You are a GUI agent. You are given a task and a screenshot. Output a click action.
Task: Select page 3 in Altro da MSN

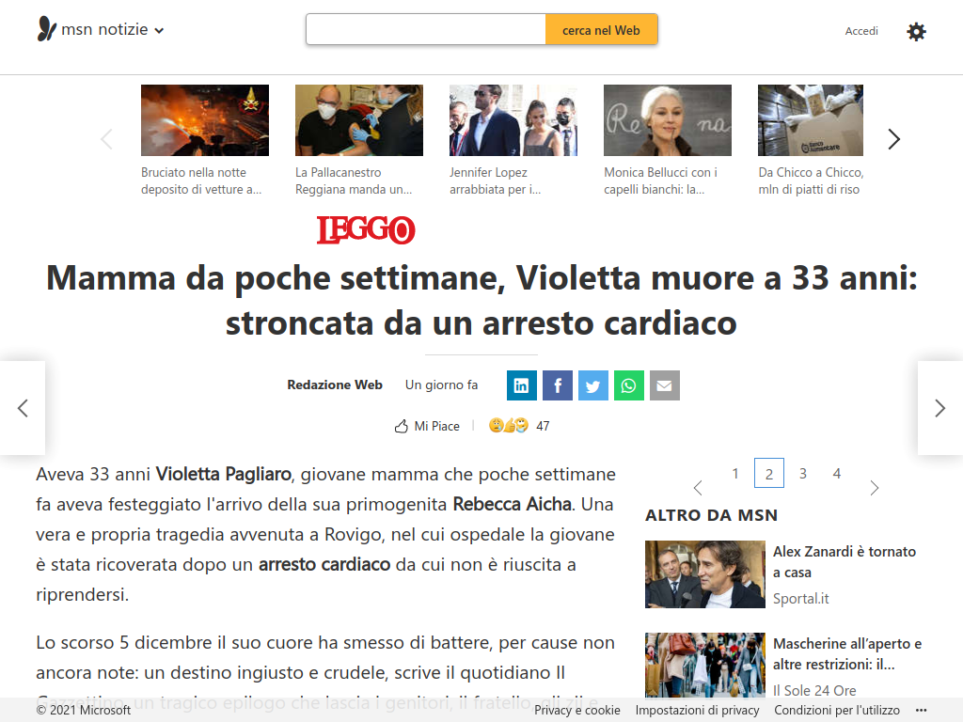[803, 474]
